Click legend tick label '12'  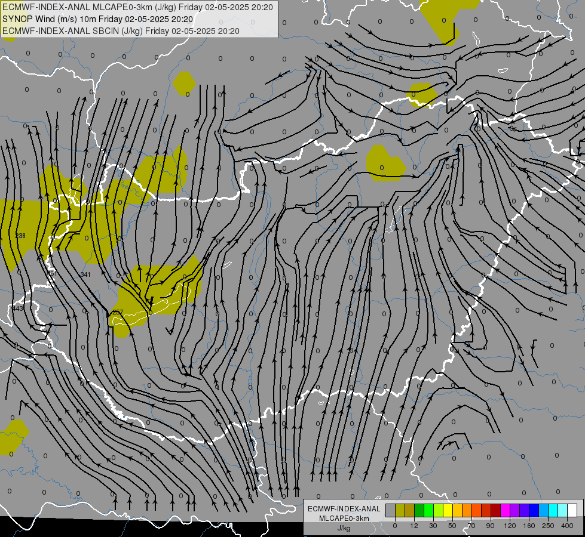coord(414,526)
